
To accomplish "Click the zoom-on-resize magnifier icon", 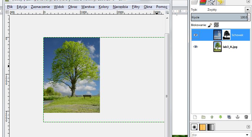I will click(167, 12).
